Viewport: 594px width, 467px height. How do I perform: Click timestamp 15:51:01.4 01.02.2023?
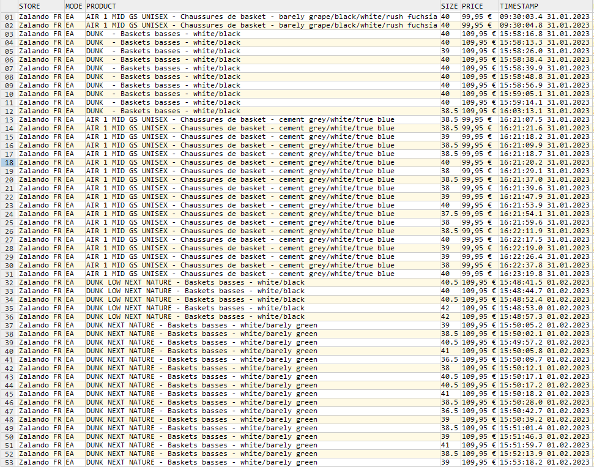click(544, 428)
